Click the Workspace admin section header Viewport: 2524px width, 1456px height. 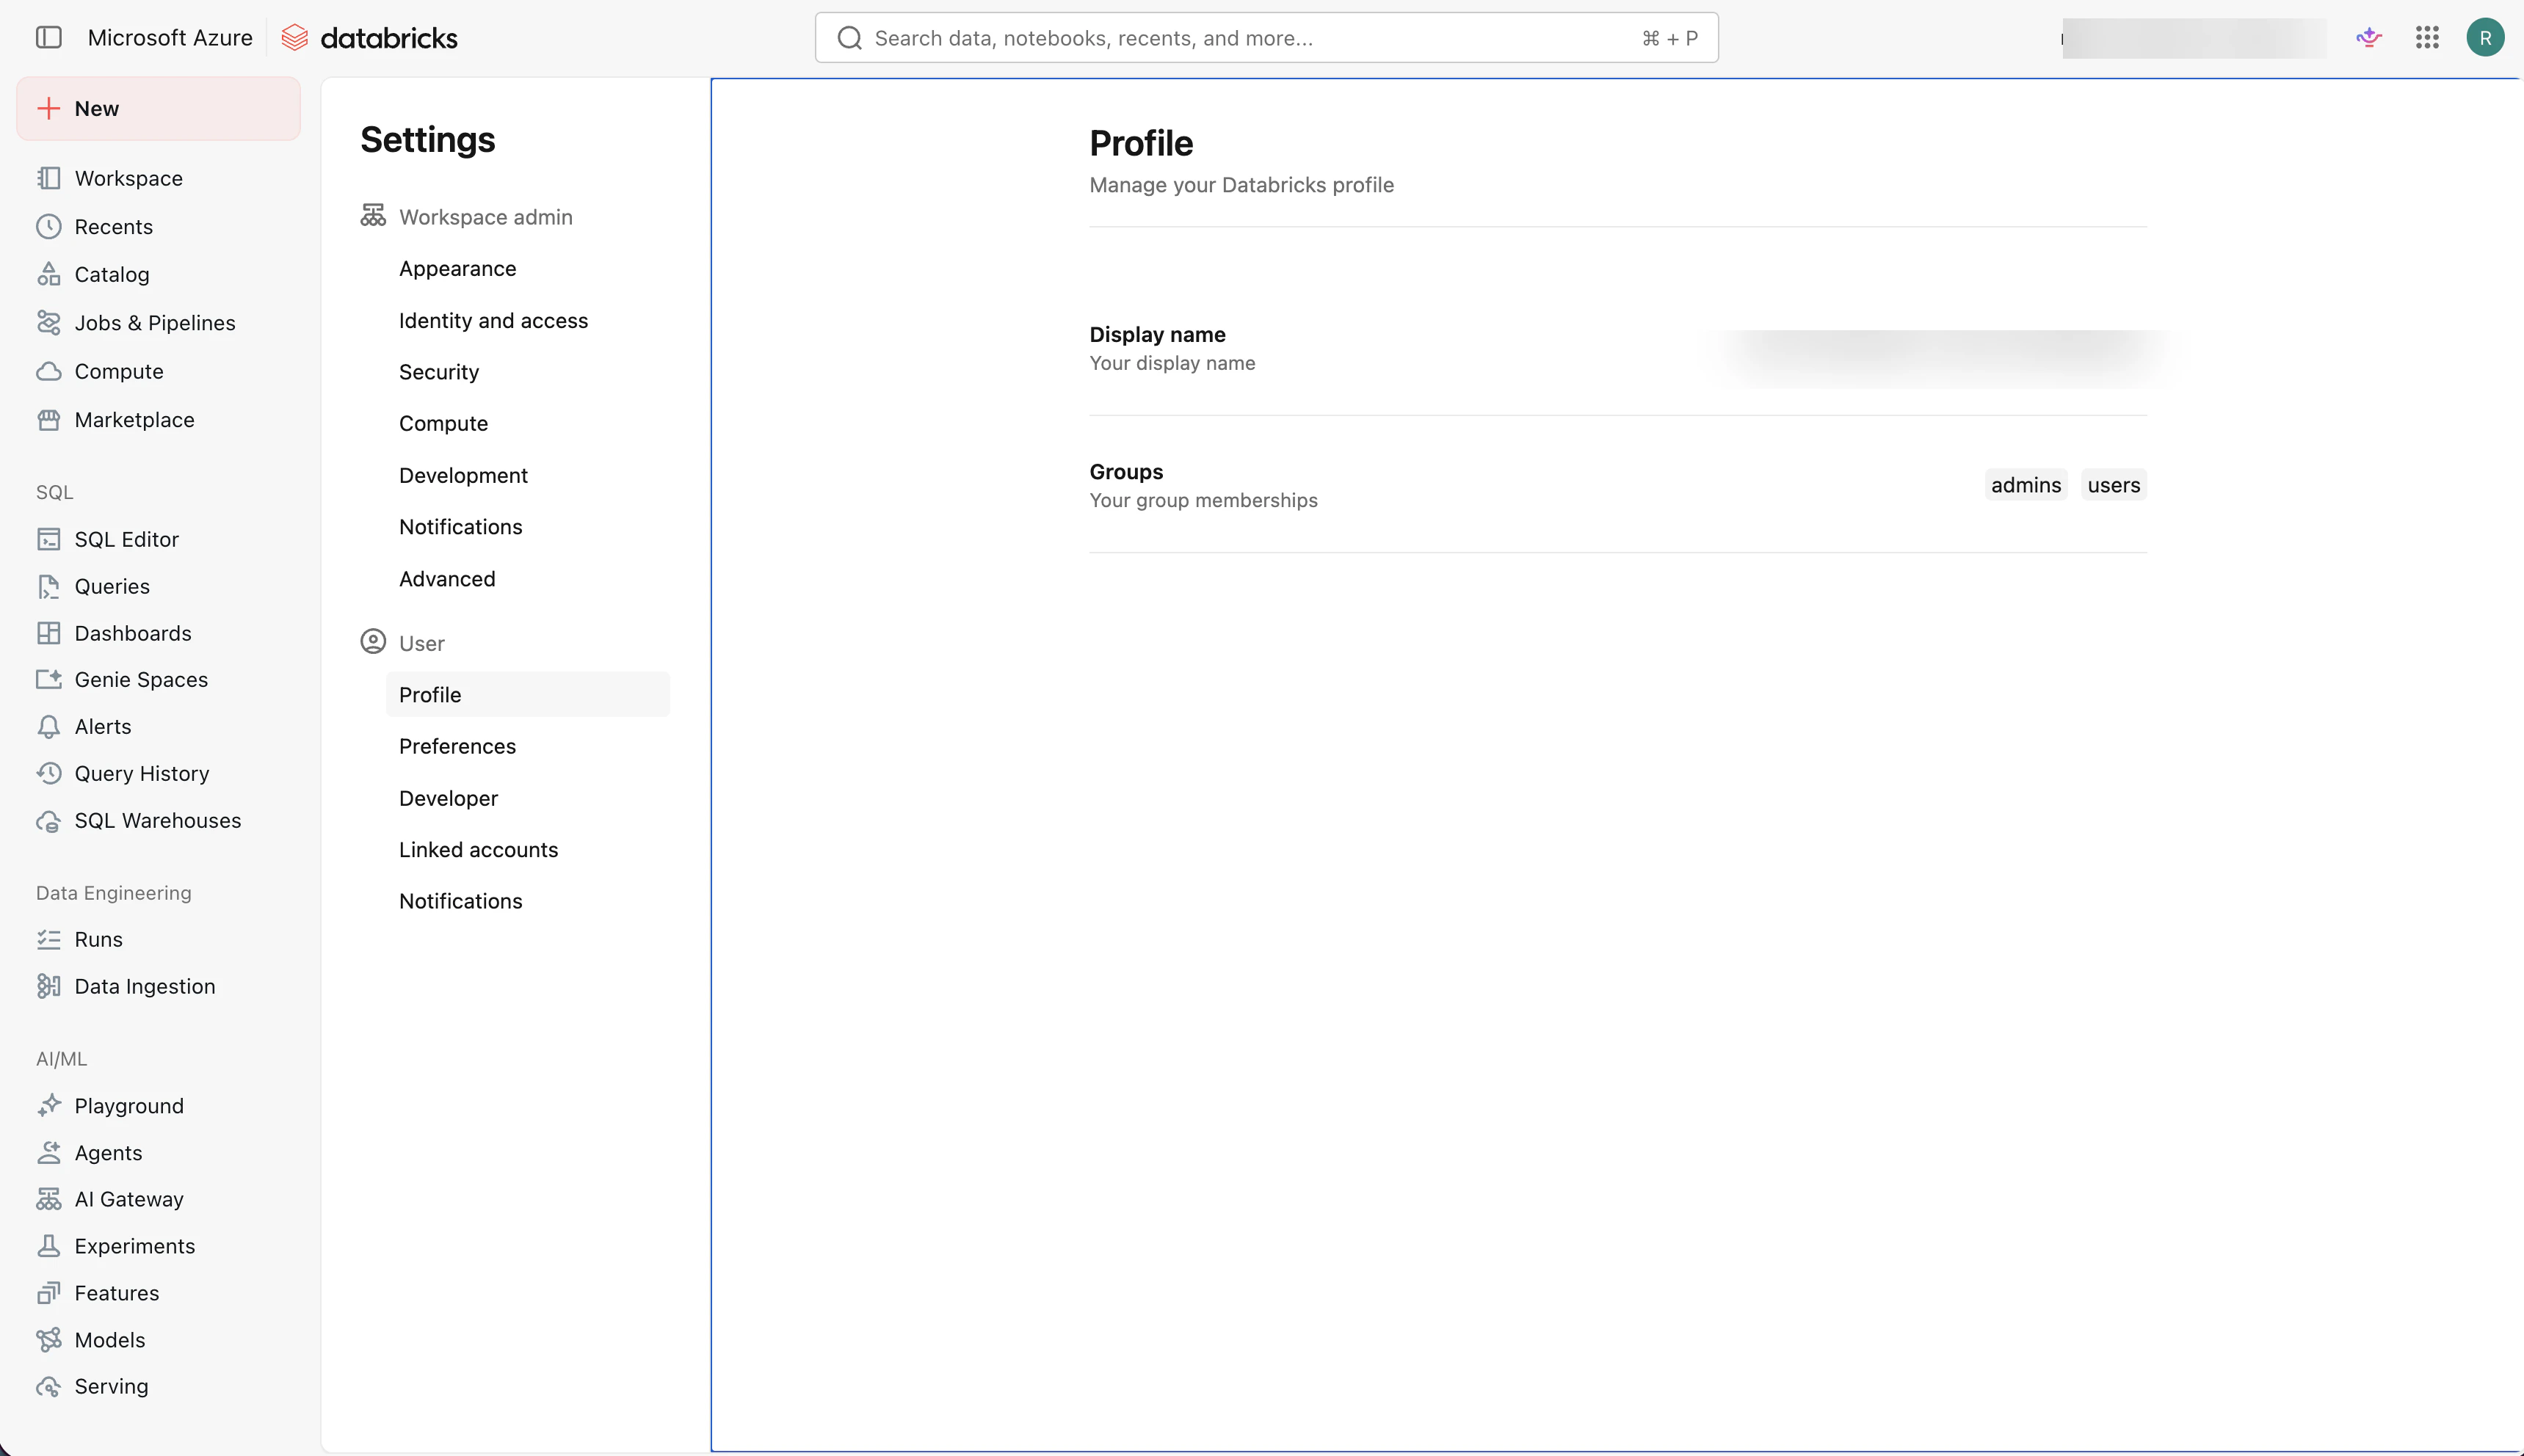pos(485,217)
